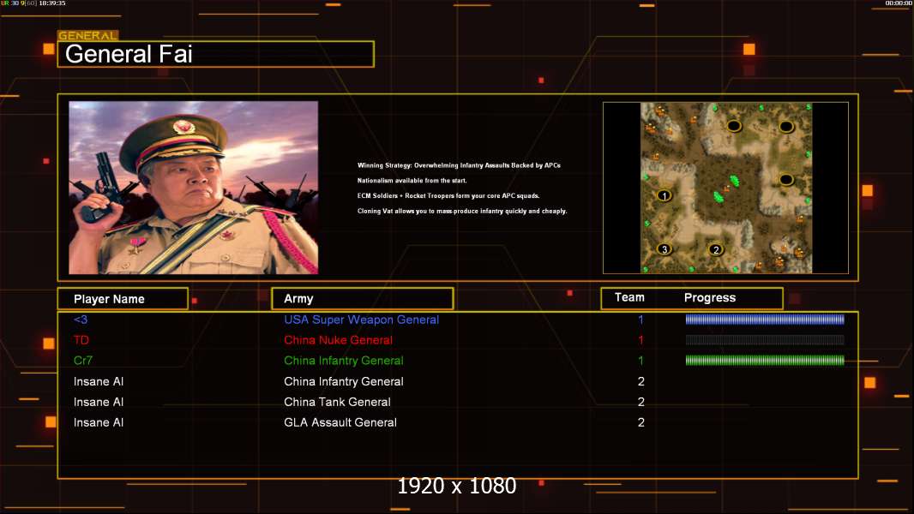Click the GLA Assault General army text
Screen dimensions: 914x514
click(340, 422)
